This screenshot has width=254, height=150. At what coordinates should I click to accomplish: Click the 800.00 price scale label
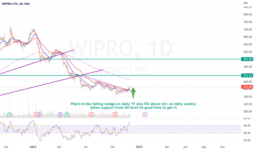pyautogui.click(x=248, y=14)
